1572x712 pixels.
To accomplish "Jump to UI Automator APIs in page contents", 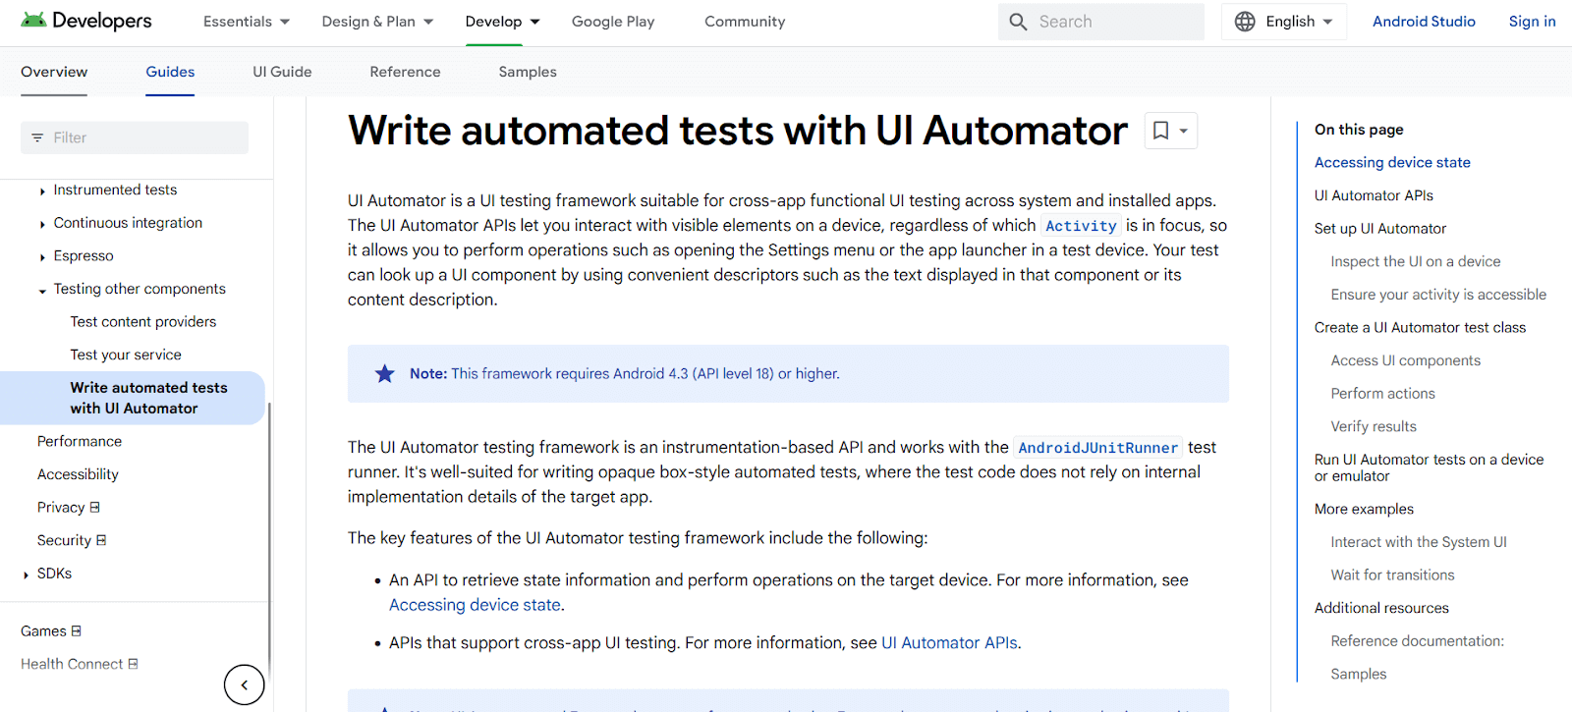I will coord(1374,195).
